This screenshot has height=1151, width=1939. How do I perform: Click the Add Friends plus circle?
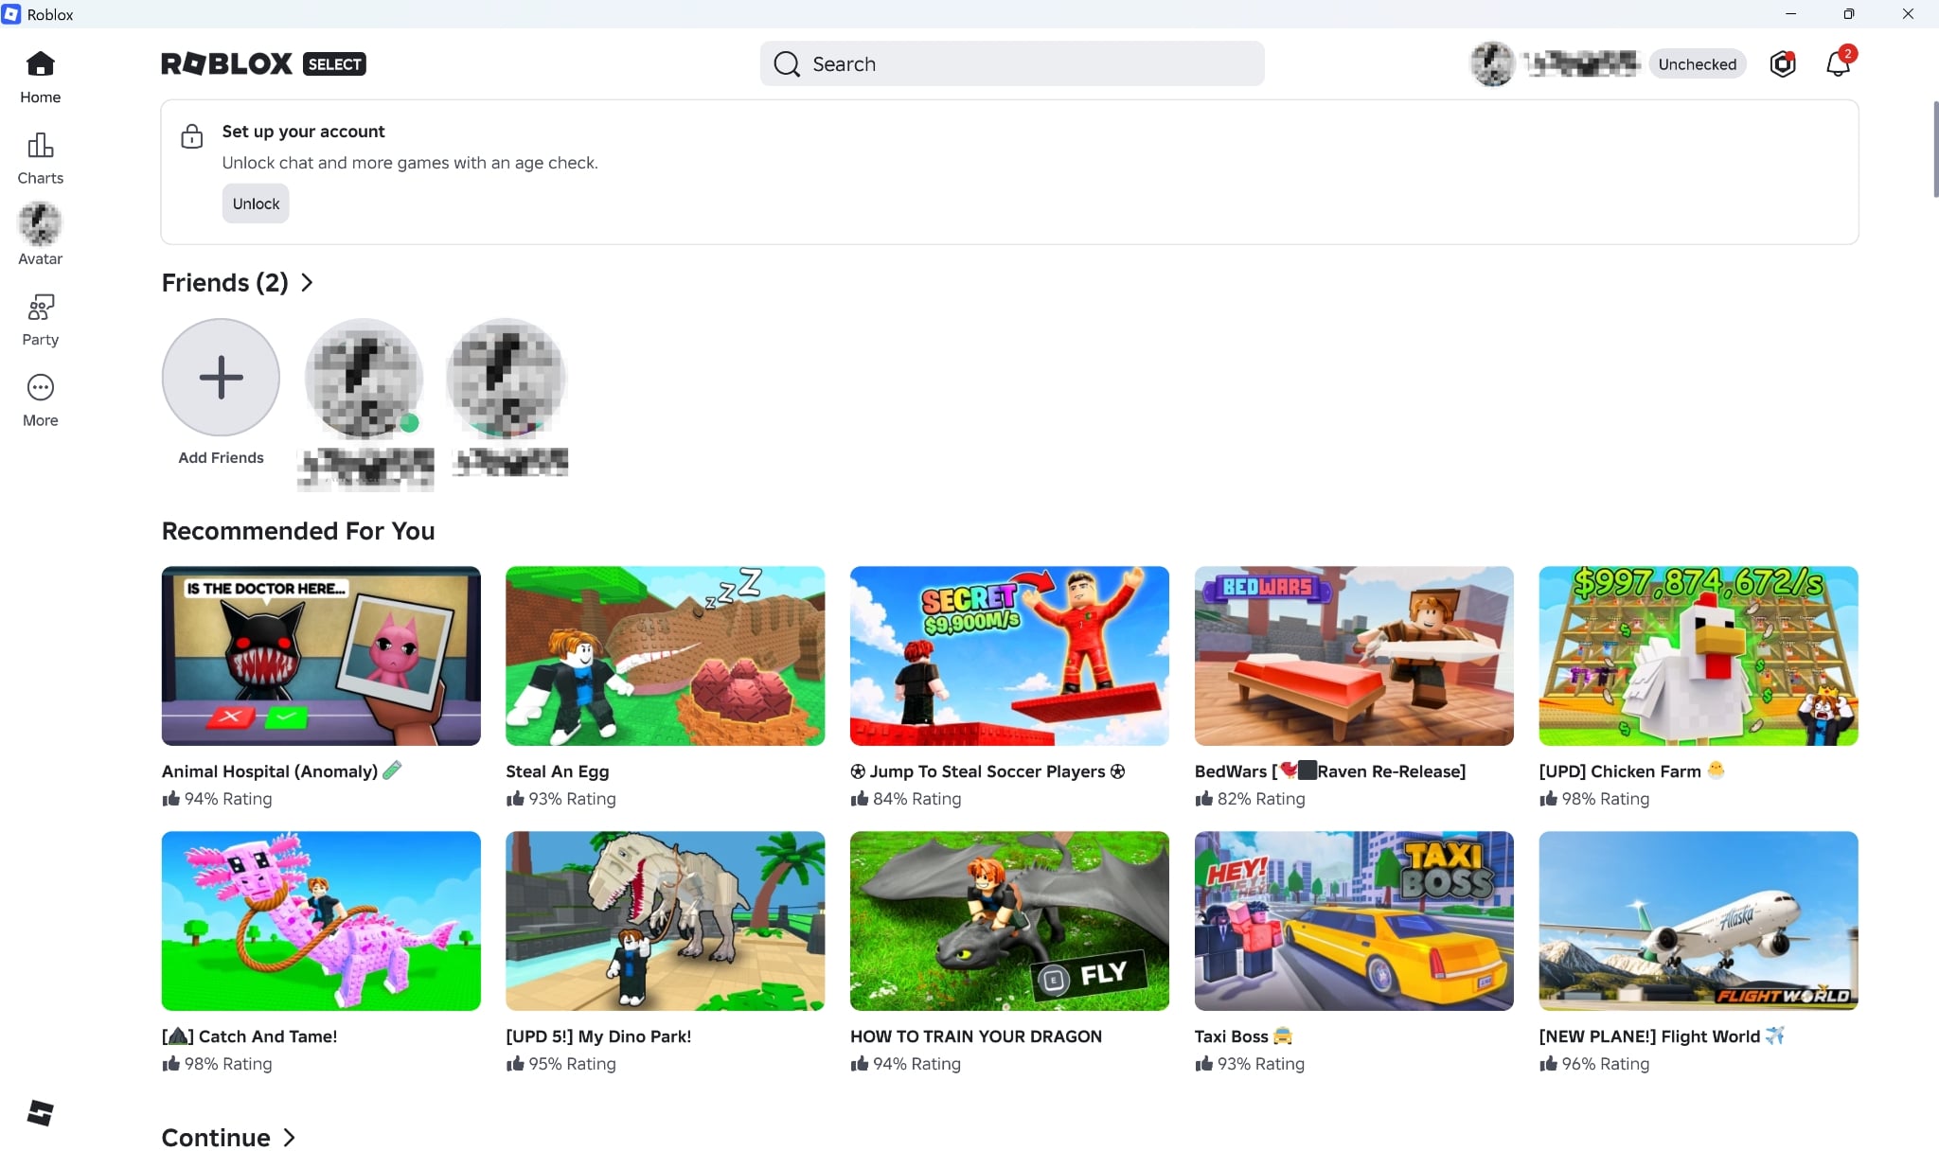pyautogui.click(x=221, y=377)
